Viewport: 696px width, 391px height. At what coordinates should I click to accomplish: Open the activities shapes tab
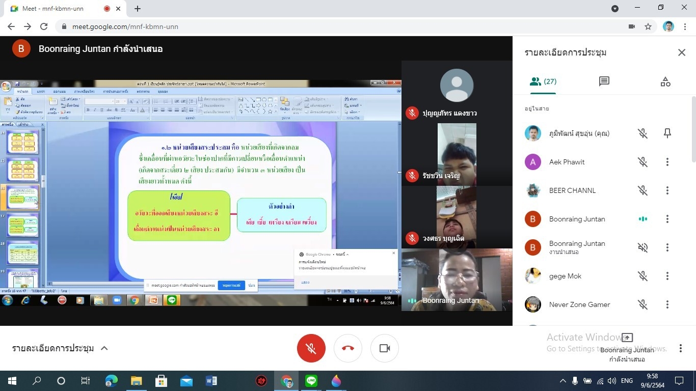[665, 81]
